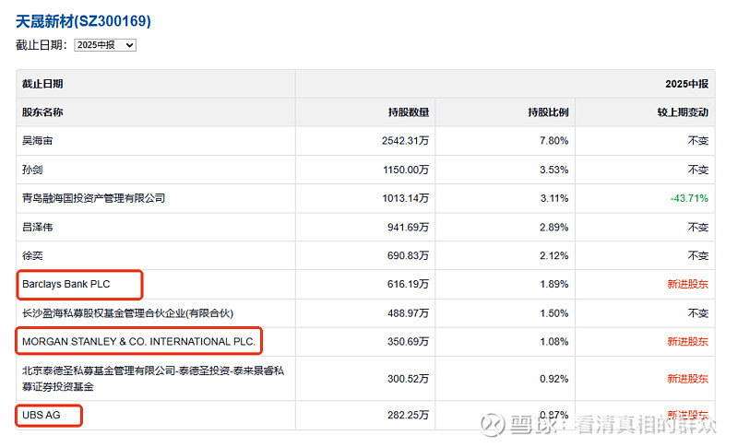Click MORGAN STANLEY & CO. INTERNATIONAL PLC. entry
This screenshot has width=738, height=447.
pyautogui.click(x=138, y=342)
